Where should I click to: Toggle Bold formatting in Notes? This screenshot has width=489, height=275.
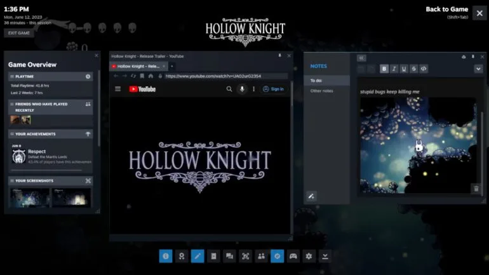pyautogui.click(x=384, y=69)
